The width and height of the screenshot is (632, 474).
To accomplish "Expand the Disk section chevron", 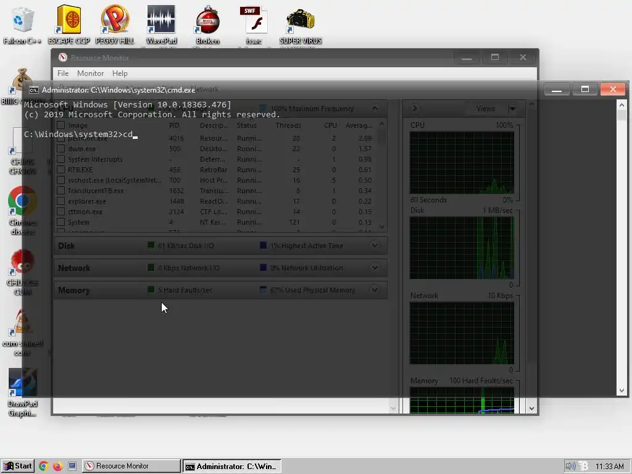I will (375, 246).
